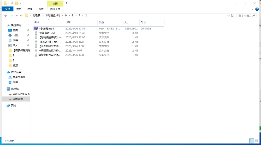
Task: Go back with the left arrow
Action: pos(6,16)
